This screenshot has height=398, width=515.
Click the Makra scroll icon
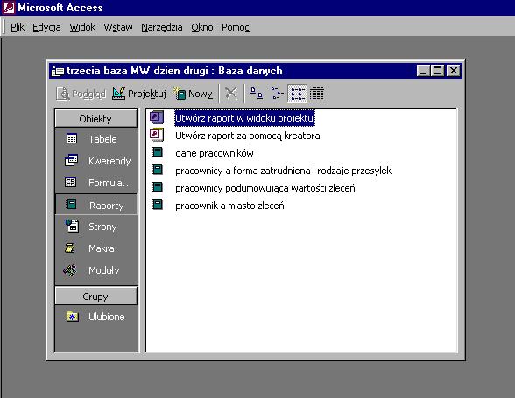pos(70,248)
